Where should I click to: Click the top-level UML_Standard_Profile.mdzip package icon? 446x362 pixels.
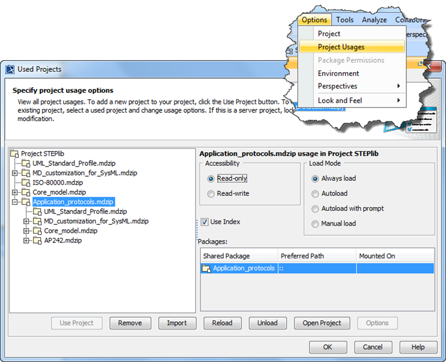(26, 163)
